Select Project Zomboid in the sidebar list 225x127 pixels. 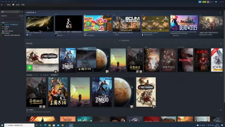tap(9, 31)
